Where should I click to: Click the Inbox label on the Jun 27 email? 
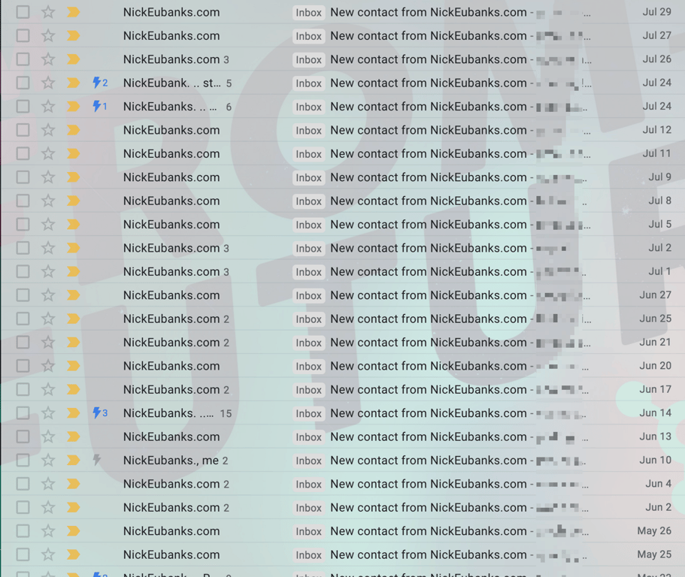pos(308,295)
